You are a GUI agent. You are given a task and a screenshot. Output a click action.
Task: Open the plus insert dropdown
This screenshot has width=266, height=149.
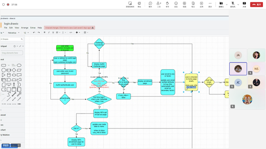click(78, 32)
